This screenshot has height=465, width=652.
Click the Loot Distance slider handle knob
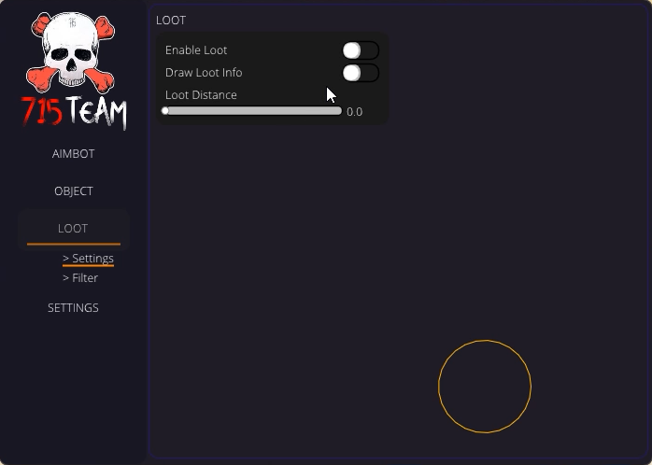click(x=165, y=111)
